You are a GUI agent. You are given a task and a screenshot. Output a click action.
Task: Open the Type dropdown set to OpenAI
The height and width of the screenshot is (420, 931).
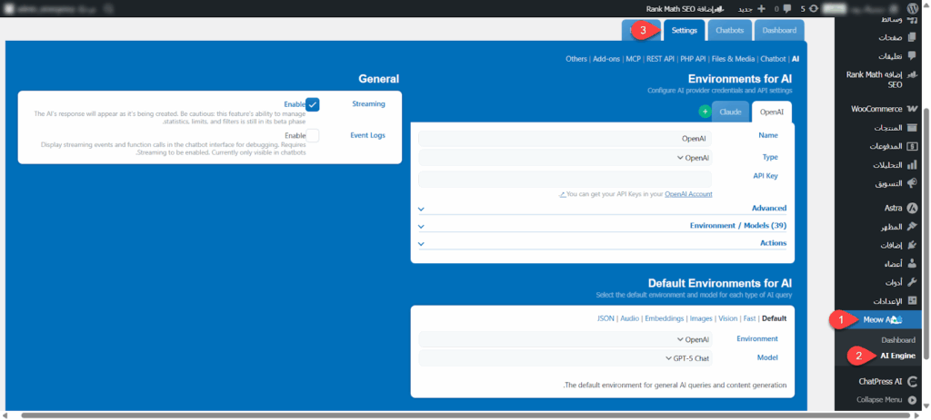[x=565, y=158]
